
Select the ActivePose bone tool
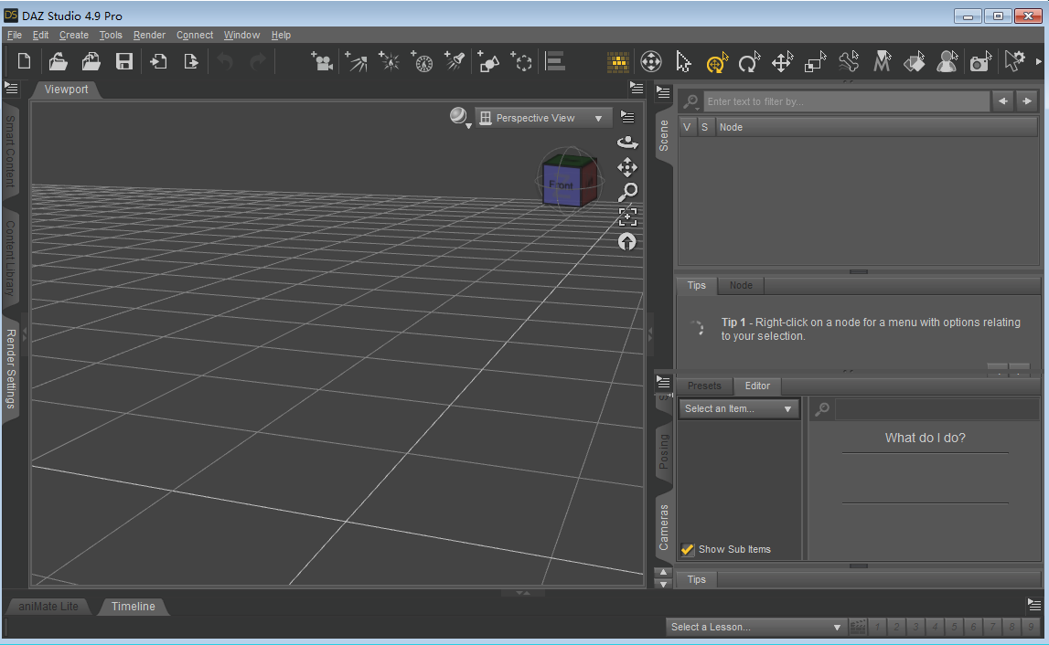[849, 62]
